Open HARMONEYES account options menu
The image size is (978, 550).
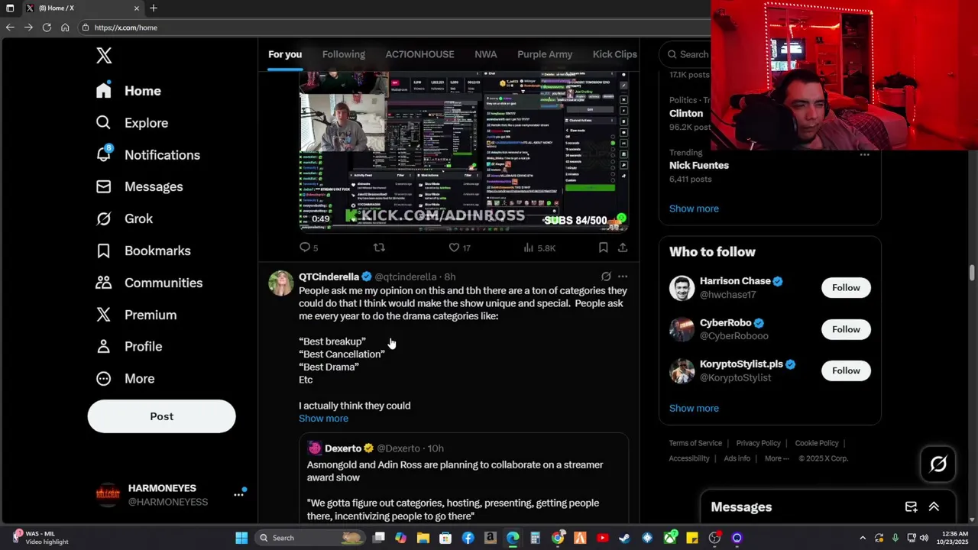pyautogui.click(x=238, y=495)
